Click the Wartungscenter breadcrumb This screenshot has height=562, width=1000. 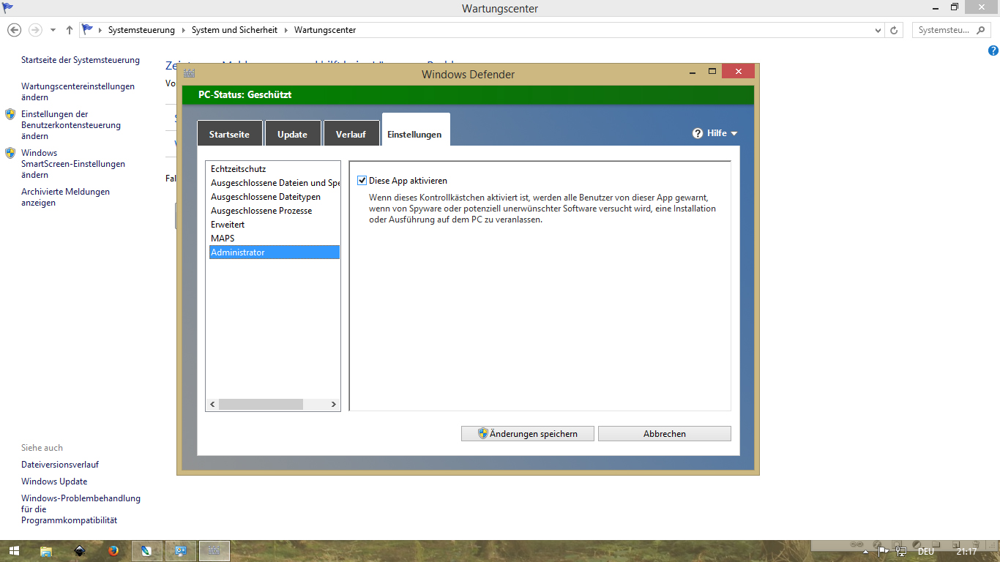click(x=325, y=30)
